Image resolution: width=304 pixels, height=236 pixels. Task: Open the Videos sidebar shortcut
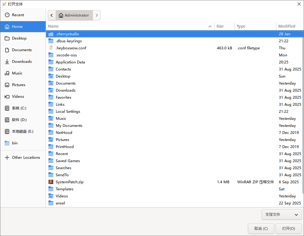click(18, 97)
